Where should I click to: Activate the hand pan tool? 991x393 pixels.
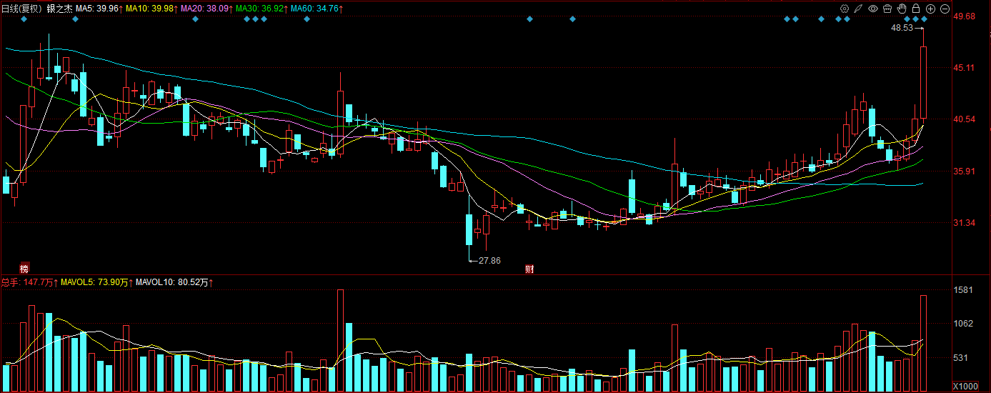[902, 9]
